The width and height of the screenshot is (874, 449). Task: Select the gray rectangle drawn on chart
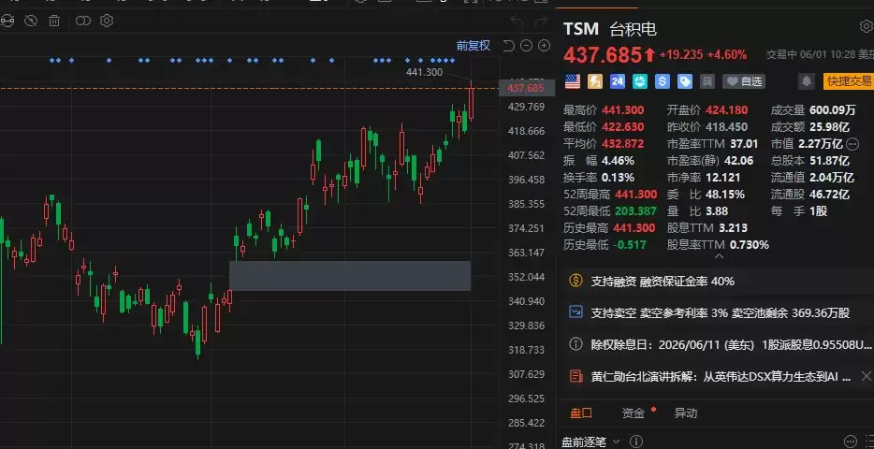(350, 276)
